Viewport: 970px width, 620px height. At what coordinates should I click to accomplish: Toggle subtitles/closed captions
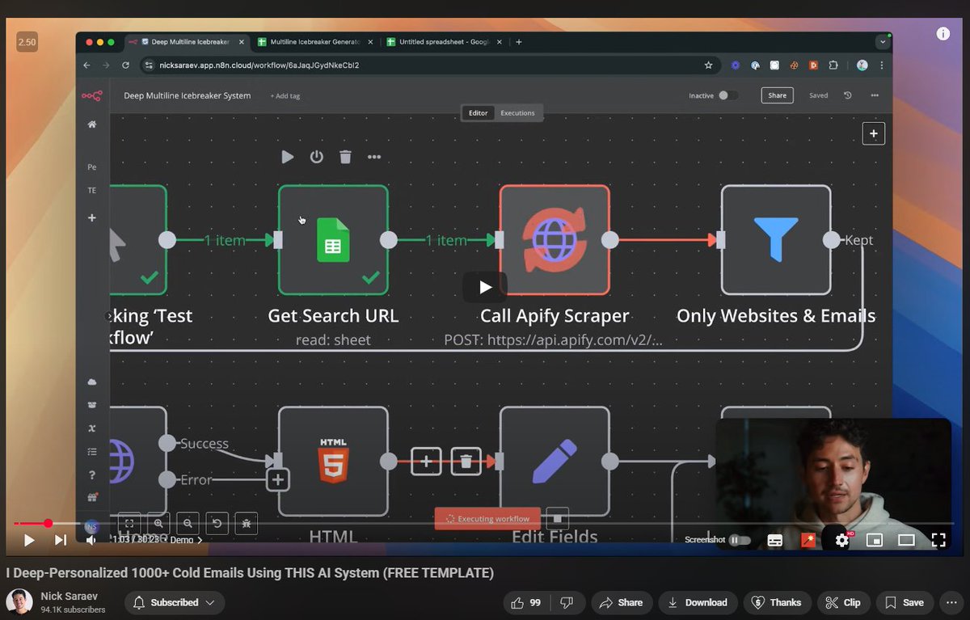coord(774,540)
